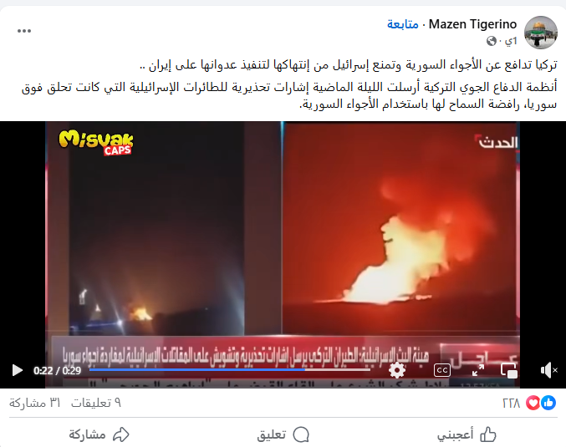Click the تعليق comment button
Screen dimensions: 566x447
pos(283,434)
